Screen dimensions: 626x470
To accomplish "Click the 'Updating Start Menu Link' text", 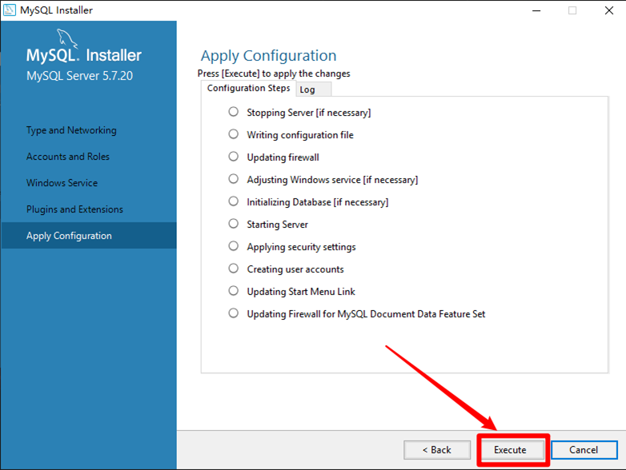I will tap(301, 292).
